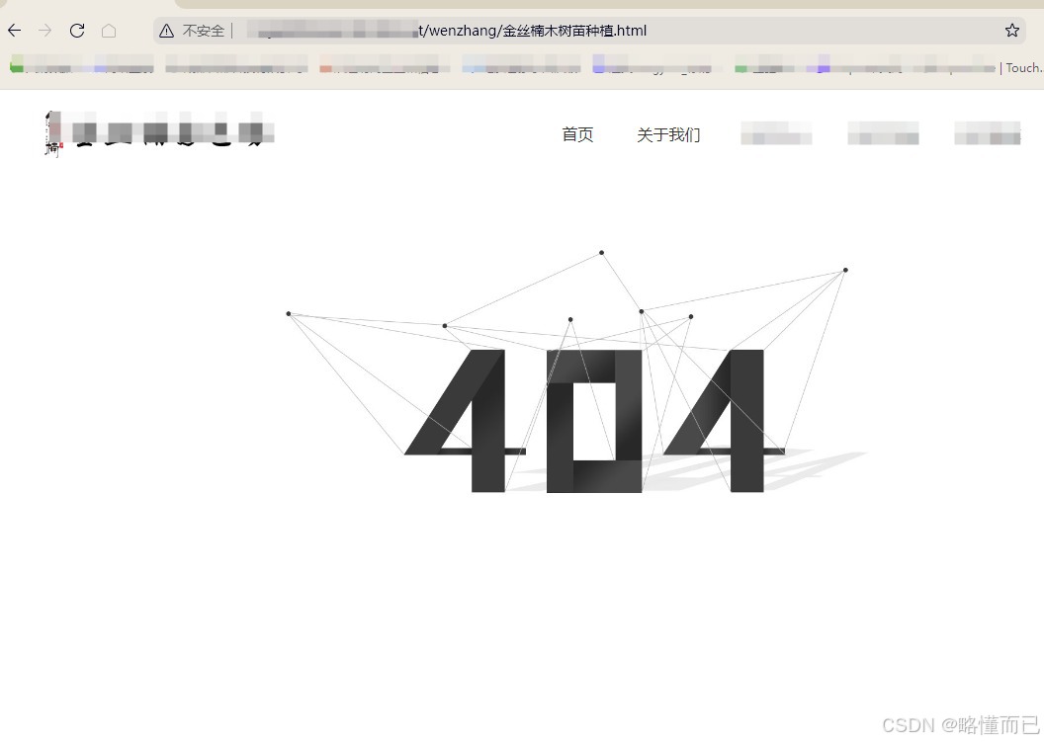Click the not-secure warning triangle icon

point(166,31)
